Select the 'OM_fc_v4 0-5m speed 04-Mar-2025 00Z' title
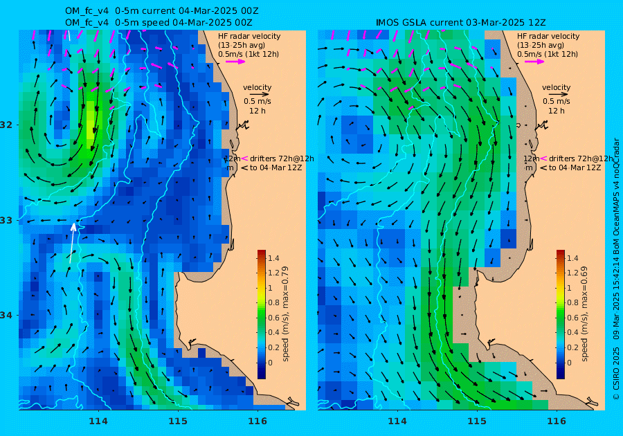This screenshot has height=436, width=623. pyautogui.click(x=159, y=23)
